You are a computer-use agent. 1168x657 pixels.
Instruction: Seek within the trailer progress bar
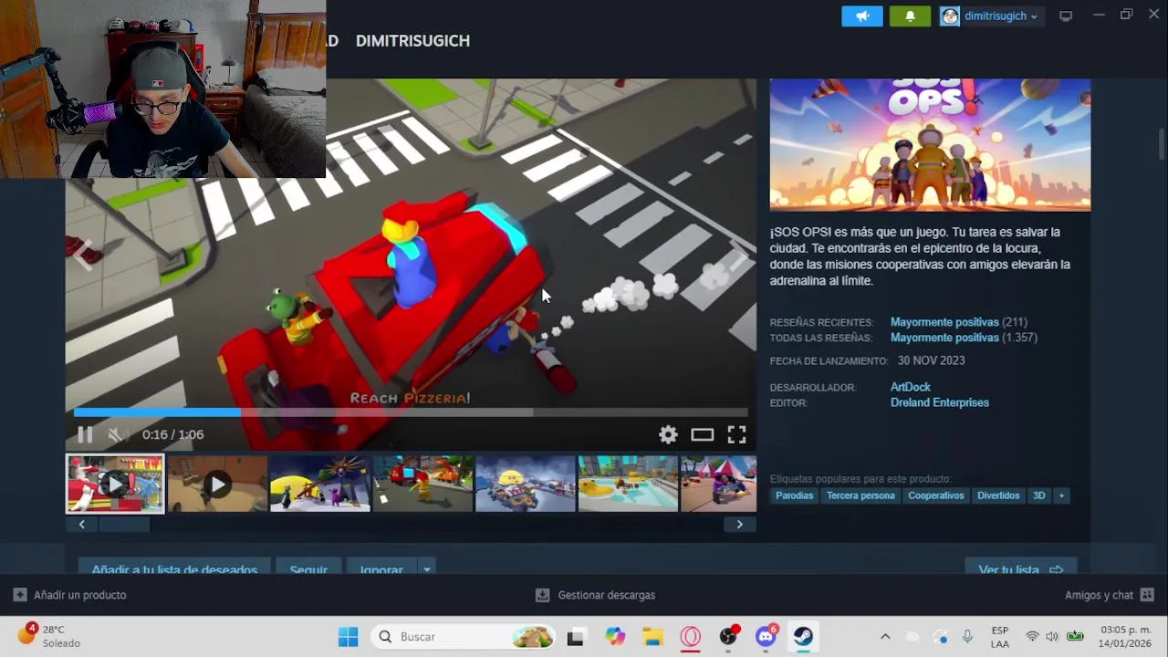[411, 412]
